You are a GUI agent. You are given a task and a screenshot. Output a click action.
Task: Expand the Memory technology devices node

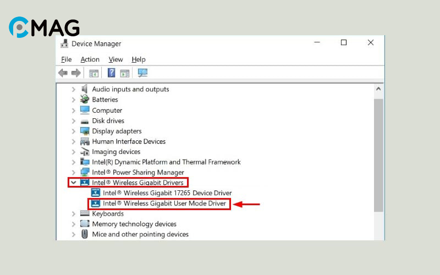[74, 224]
